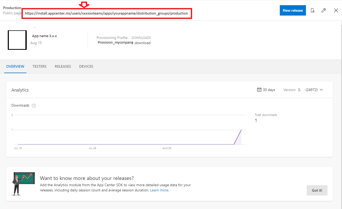Dismiss the releases tip with Got it
The width and height of the screenshot is (342, 209).
[317, 190]
